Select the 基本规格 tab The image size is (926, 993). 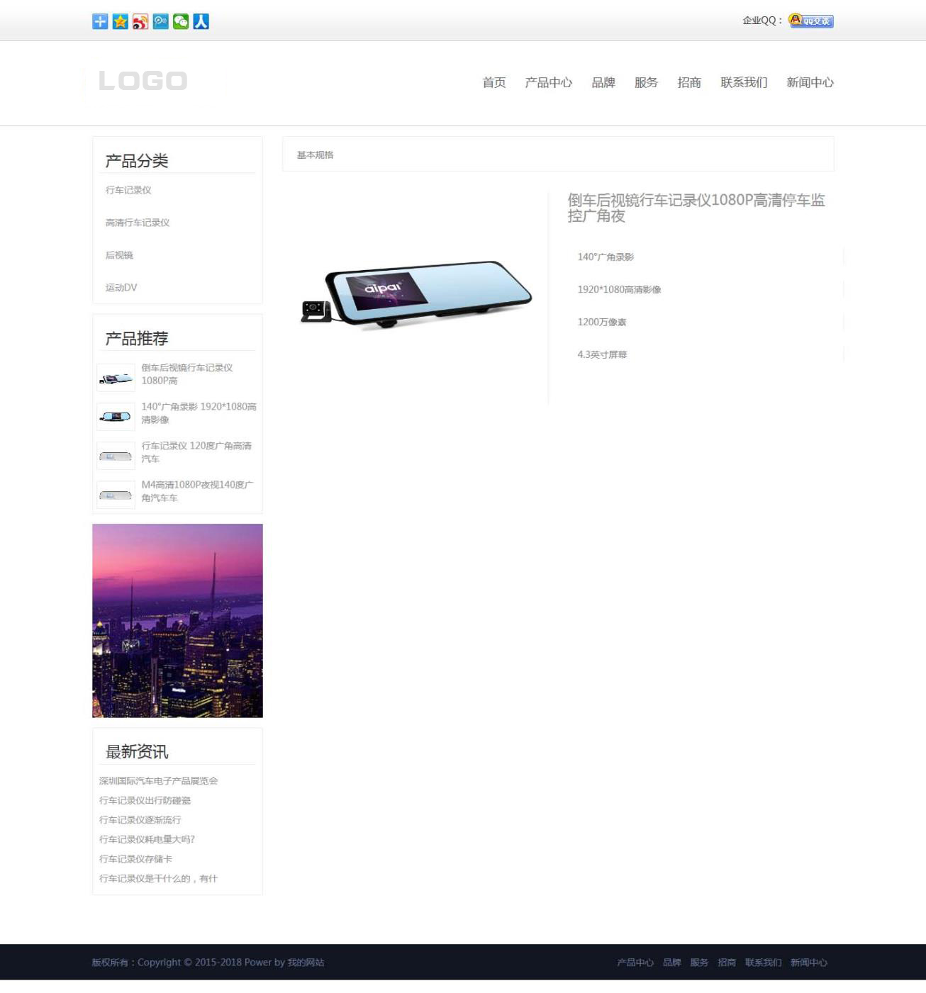315,155
